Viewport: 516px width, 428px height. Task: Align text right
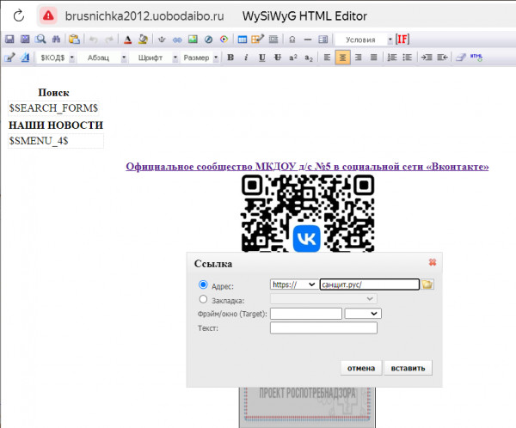[x=358, y=58]
